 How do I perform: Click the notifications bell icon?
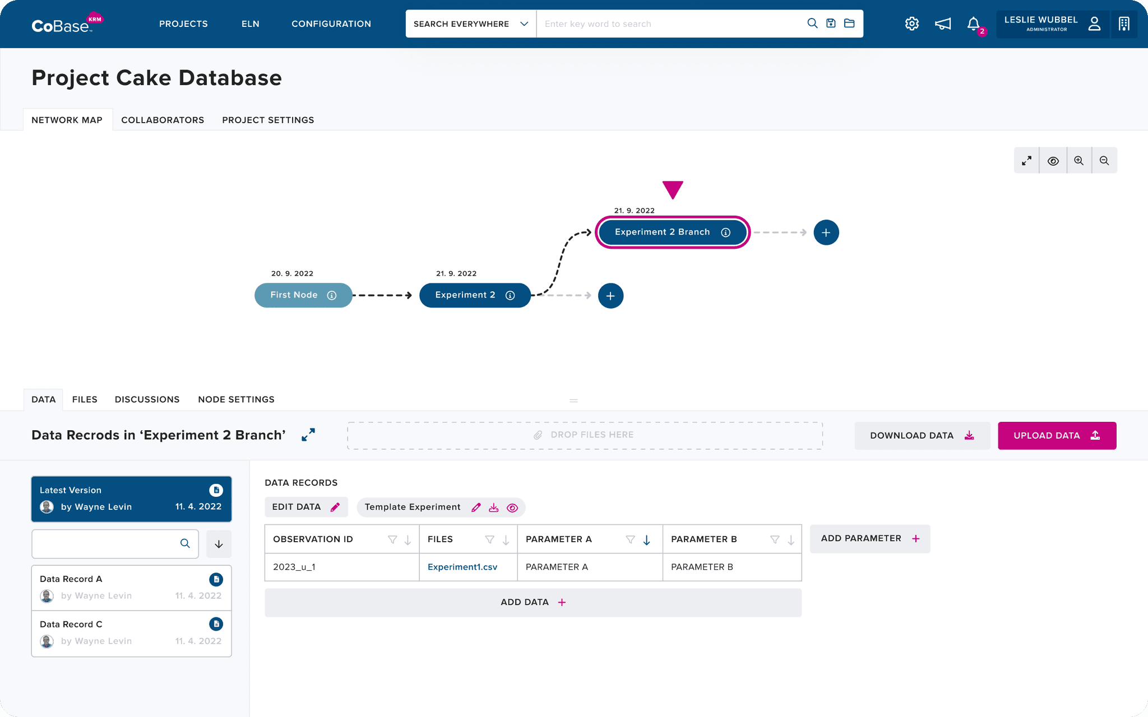pyautogui.click(x=973, y=24)
